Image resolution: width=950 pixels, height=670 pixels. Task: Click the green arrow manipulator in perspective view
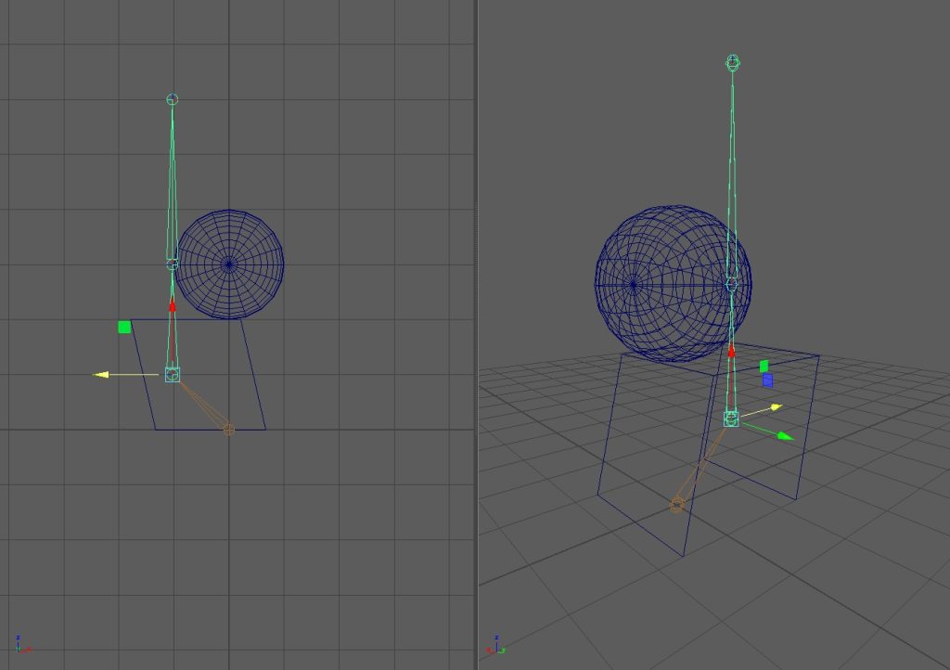(x=785, y=435)
